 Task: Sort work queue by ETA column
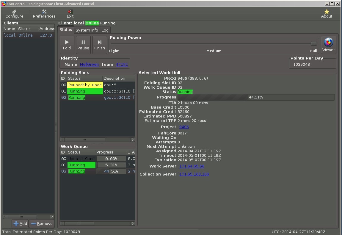point(131,152)
